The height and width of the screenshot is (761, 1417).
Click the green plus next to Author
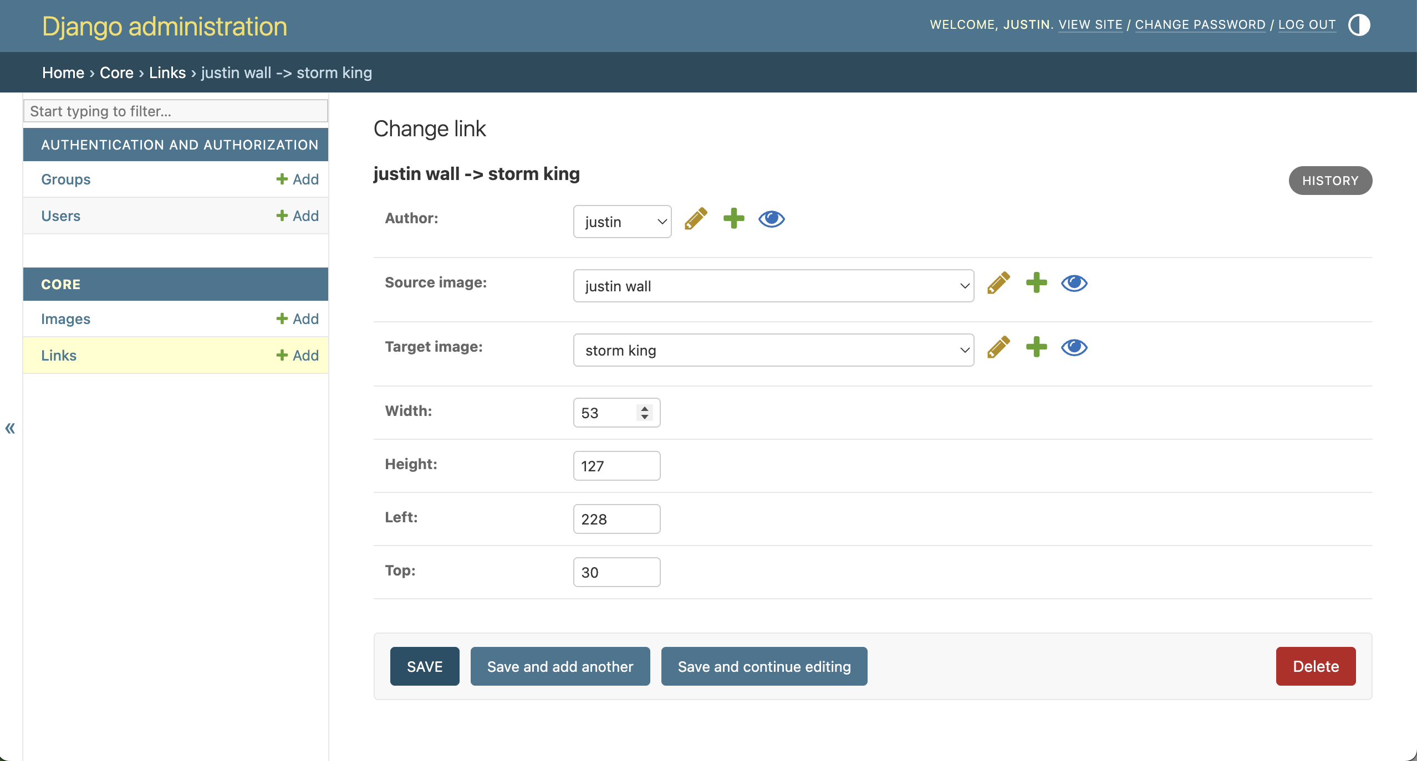tap(733, 219)
